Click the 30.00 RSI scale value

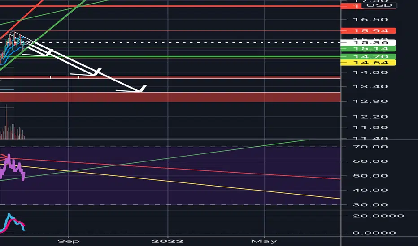pyautogui.click(x=370, y=205)
